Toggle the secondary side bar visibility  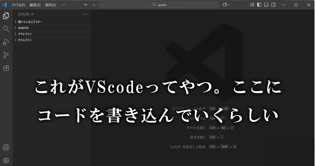click(273, 5)
